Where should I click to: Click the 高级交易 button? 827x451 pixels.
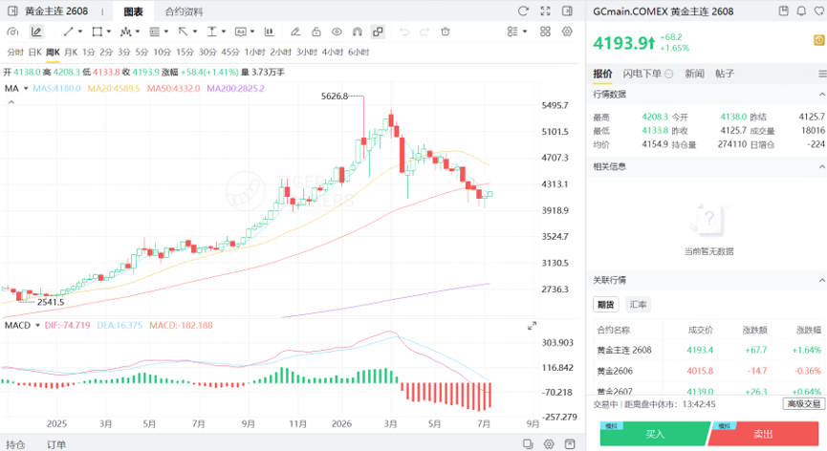tap(804, 404)
